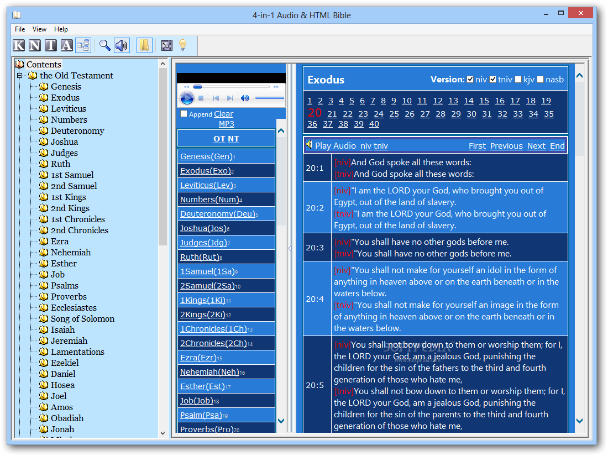
Task: Play niv audio link
Action: pos(366,146)
